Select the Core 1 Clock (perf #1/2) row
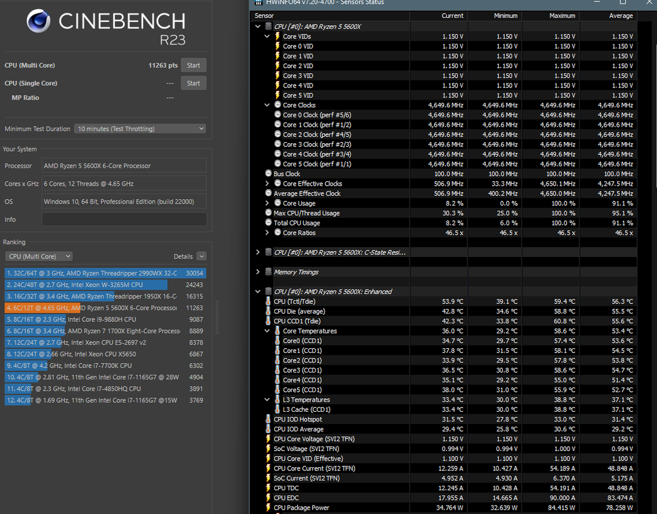The image size is (657, 514). 444,125
